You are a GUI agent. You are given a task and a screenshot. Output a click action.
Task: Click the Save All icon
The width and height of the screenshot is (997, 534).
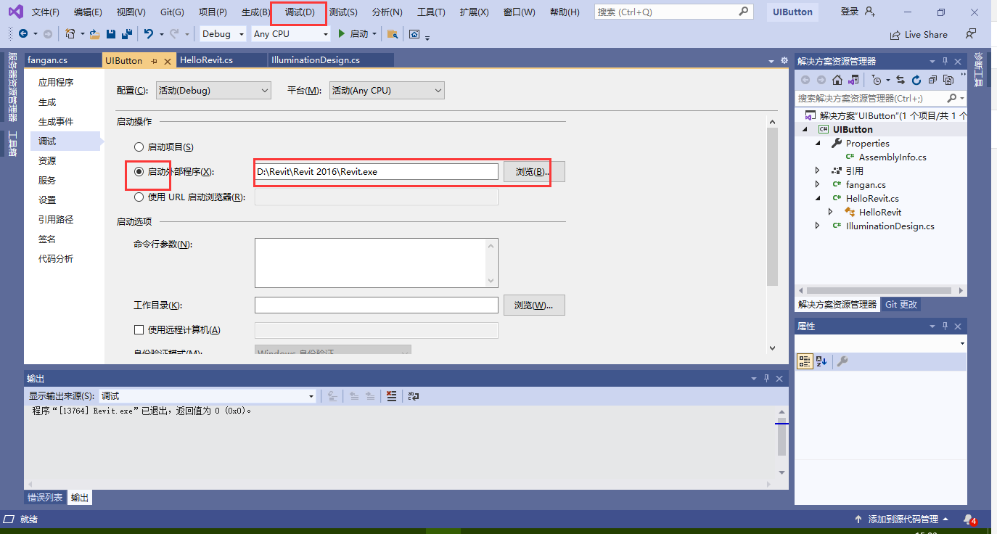127,34
